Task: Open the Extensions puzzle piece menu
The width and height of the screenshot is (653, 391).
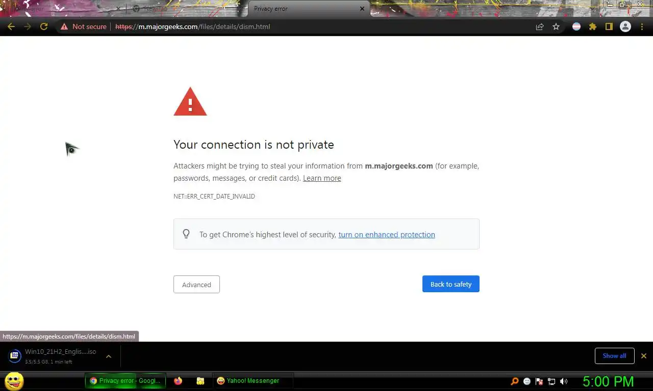Action: pos(593,26)
